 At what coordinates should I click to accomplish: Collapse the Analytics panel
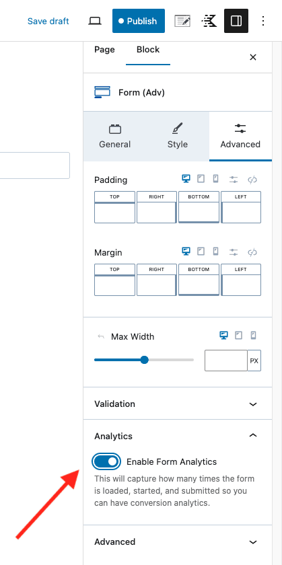178,436
